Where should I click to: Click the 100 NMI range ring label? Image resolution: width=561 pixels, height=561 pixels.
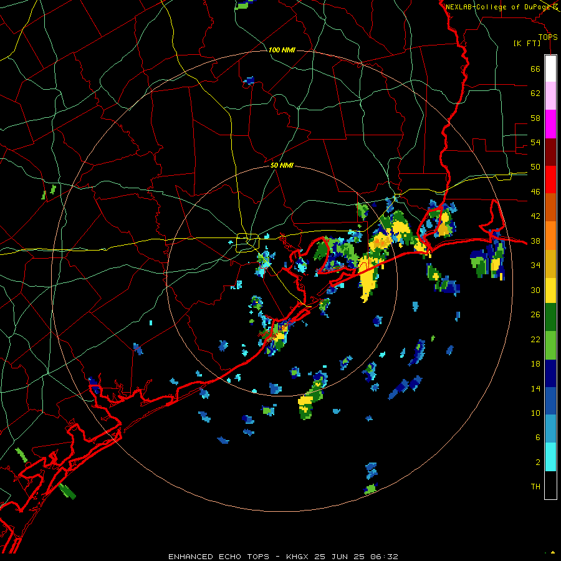[x=282, y=50]
